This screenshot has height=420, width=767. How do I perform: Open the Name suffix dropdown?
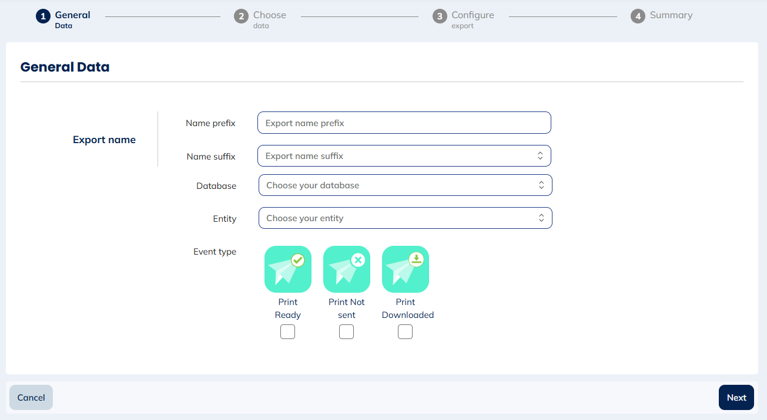point(404,155)
